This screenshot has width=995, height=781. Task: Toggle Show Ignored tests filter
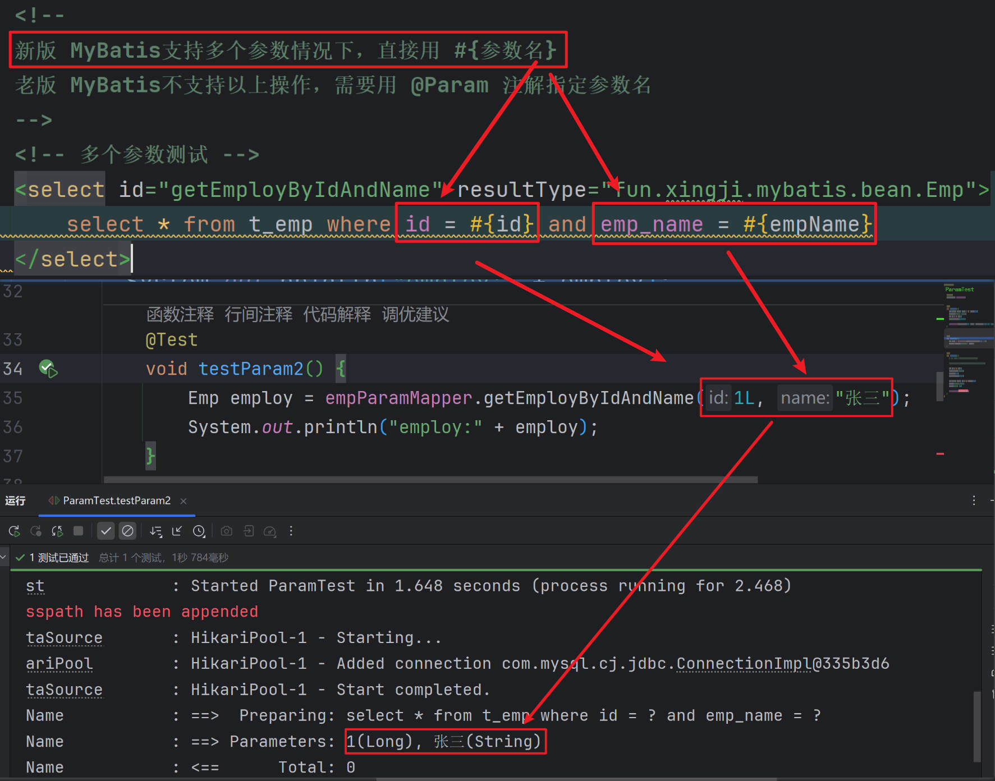(128, 531)
